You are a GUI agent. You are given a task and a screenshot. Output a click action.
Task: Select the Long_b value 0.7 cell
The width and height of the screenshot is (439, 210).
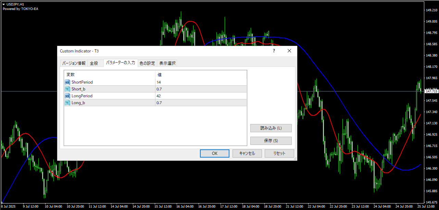coord(201,103)
